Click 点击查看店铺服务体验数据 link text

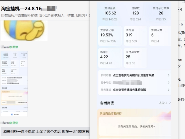129,90
